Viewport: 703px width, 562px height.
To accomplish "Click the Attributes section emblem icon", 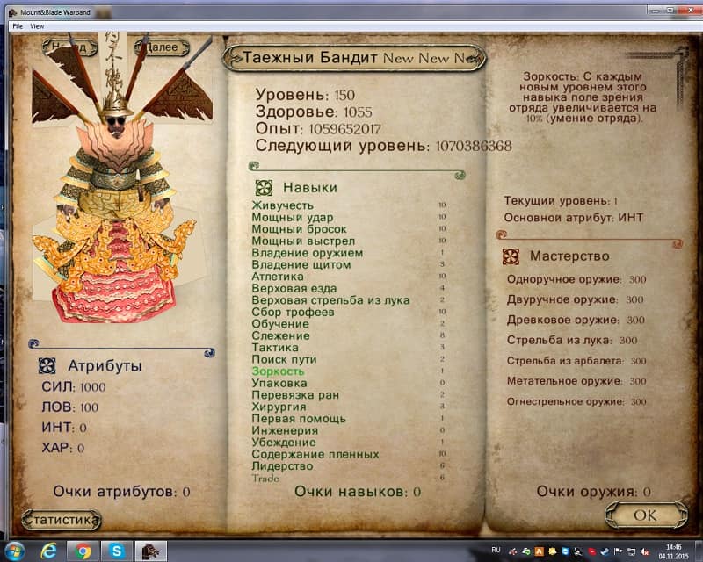I will click(x=47, y=366).
